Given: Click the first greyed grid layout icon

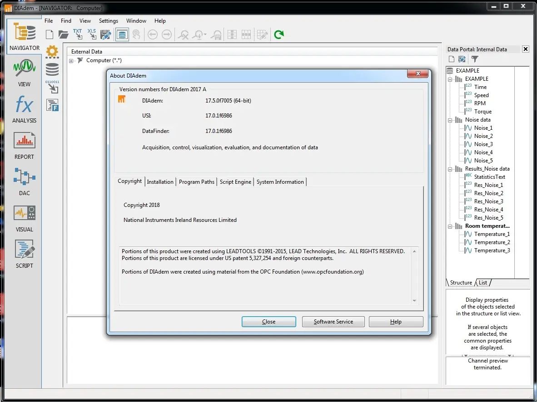Looking at the screenshot, I should 232,34.
